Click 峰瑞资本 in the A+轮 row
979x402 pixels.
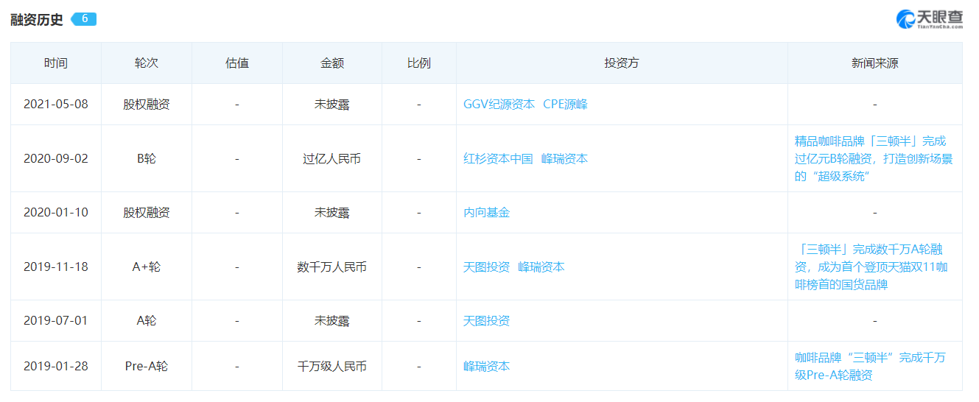click(541, 267)
